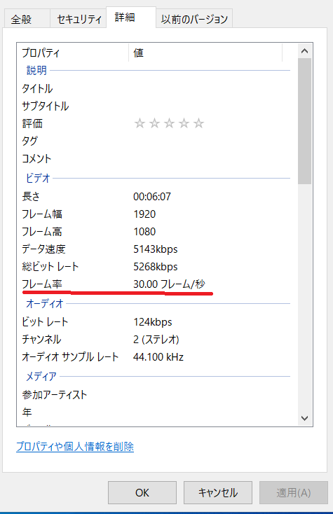Click the メディア section heading
Screen dimensions: 333x514
[x=41, y=376]
